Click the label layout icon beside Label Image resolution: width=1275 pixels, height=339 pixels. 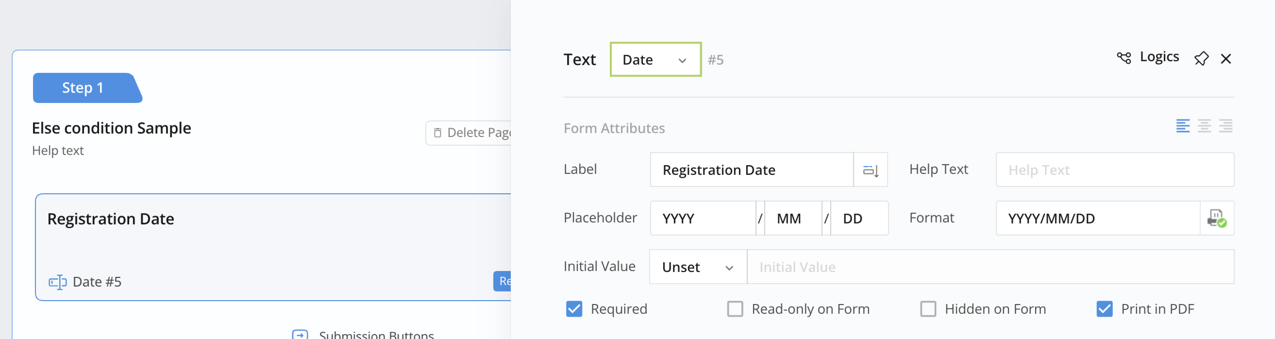pos(871,170)
